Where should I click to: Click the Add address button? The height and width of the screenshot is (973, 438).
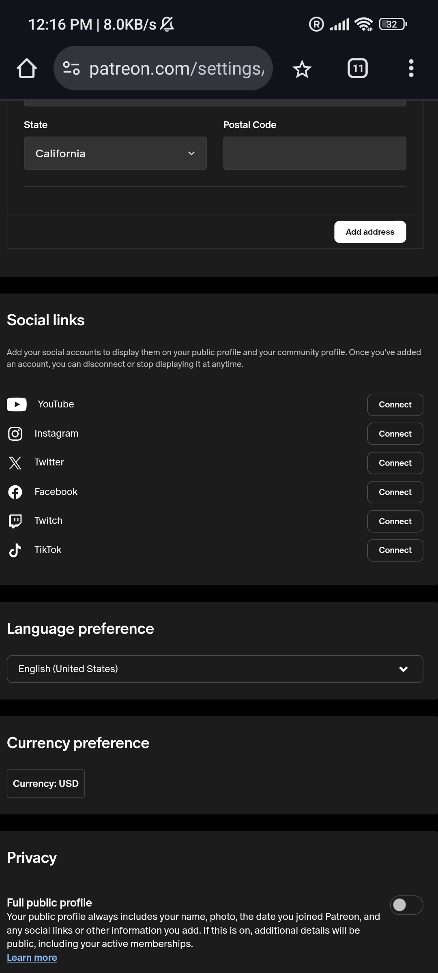click(370, 232)
